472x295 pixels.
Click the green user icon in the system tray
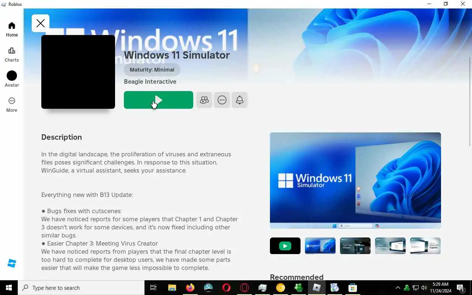(x=407, y=288)
